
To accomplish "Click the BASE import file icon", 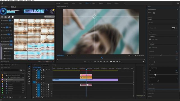I will point(9,17).
